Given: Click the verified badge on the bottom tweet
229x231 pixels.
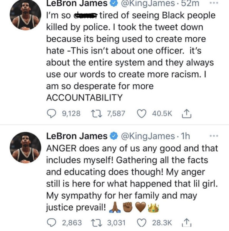Looking at the screenshot, I should [114, 136].
